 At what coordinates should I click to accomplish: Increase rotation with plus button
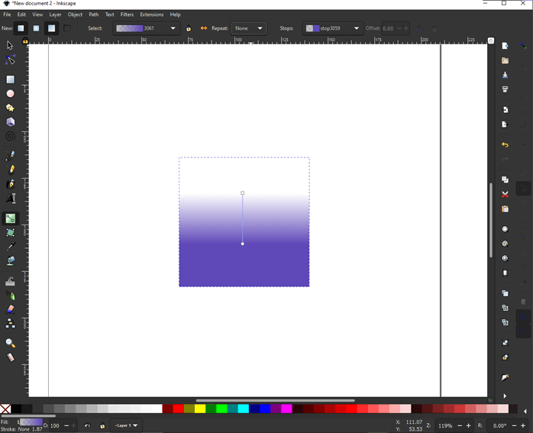tap(523, 425)
